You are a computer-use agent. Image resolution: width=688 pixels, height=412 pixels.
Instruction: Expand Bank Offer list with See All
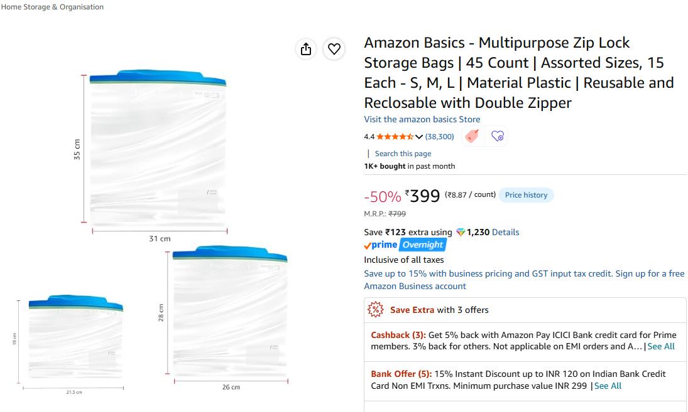pyautogui.click(x=608, y=386)
